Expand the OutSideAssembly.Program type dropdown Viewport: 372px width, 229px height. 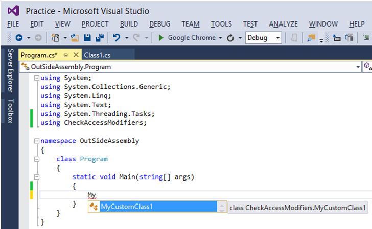coord(358,67)
